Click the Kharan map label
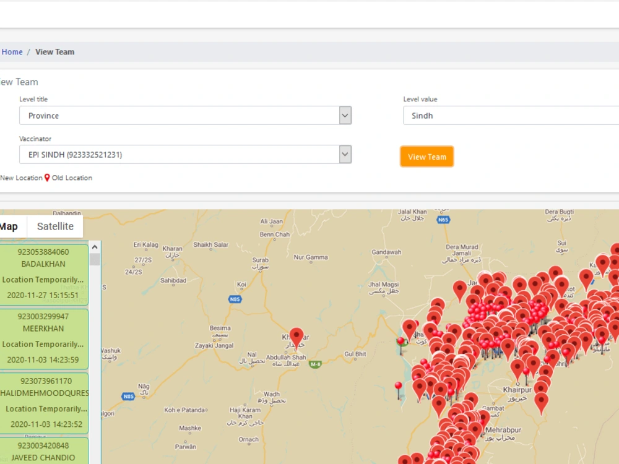619x464 pixels. point(173,252)
